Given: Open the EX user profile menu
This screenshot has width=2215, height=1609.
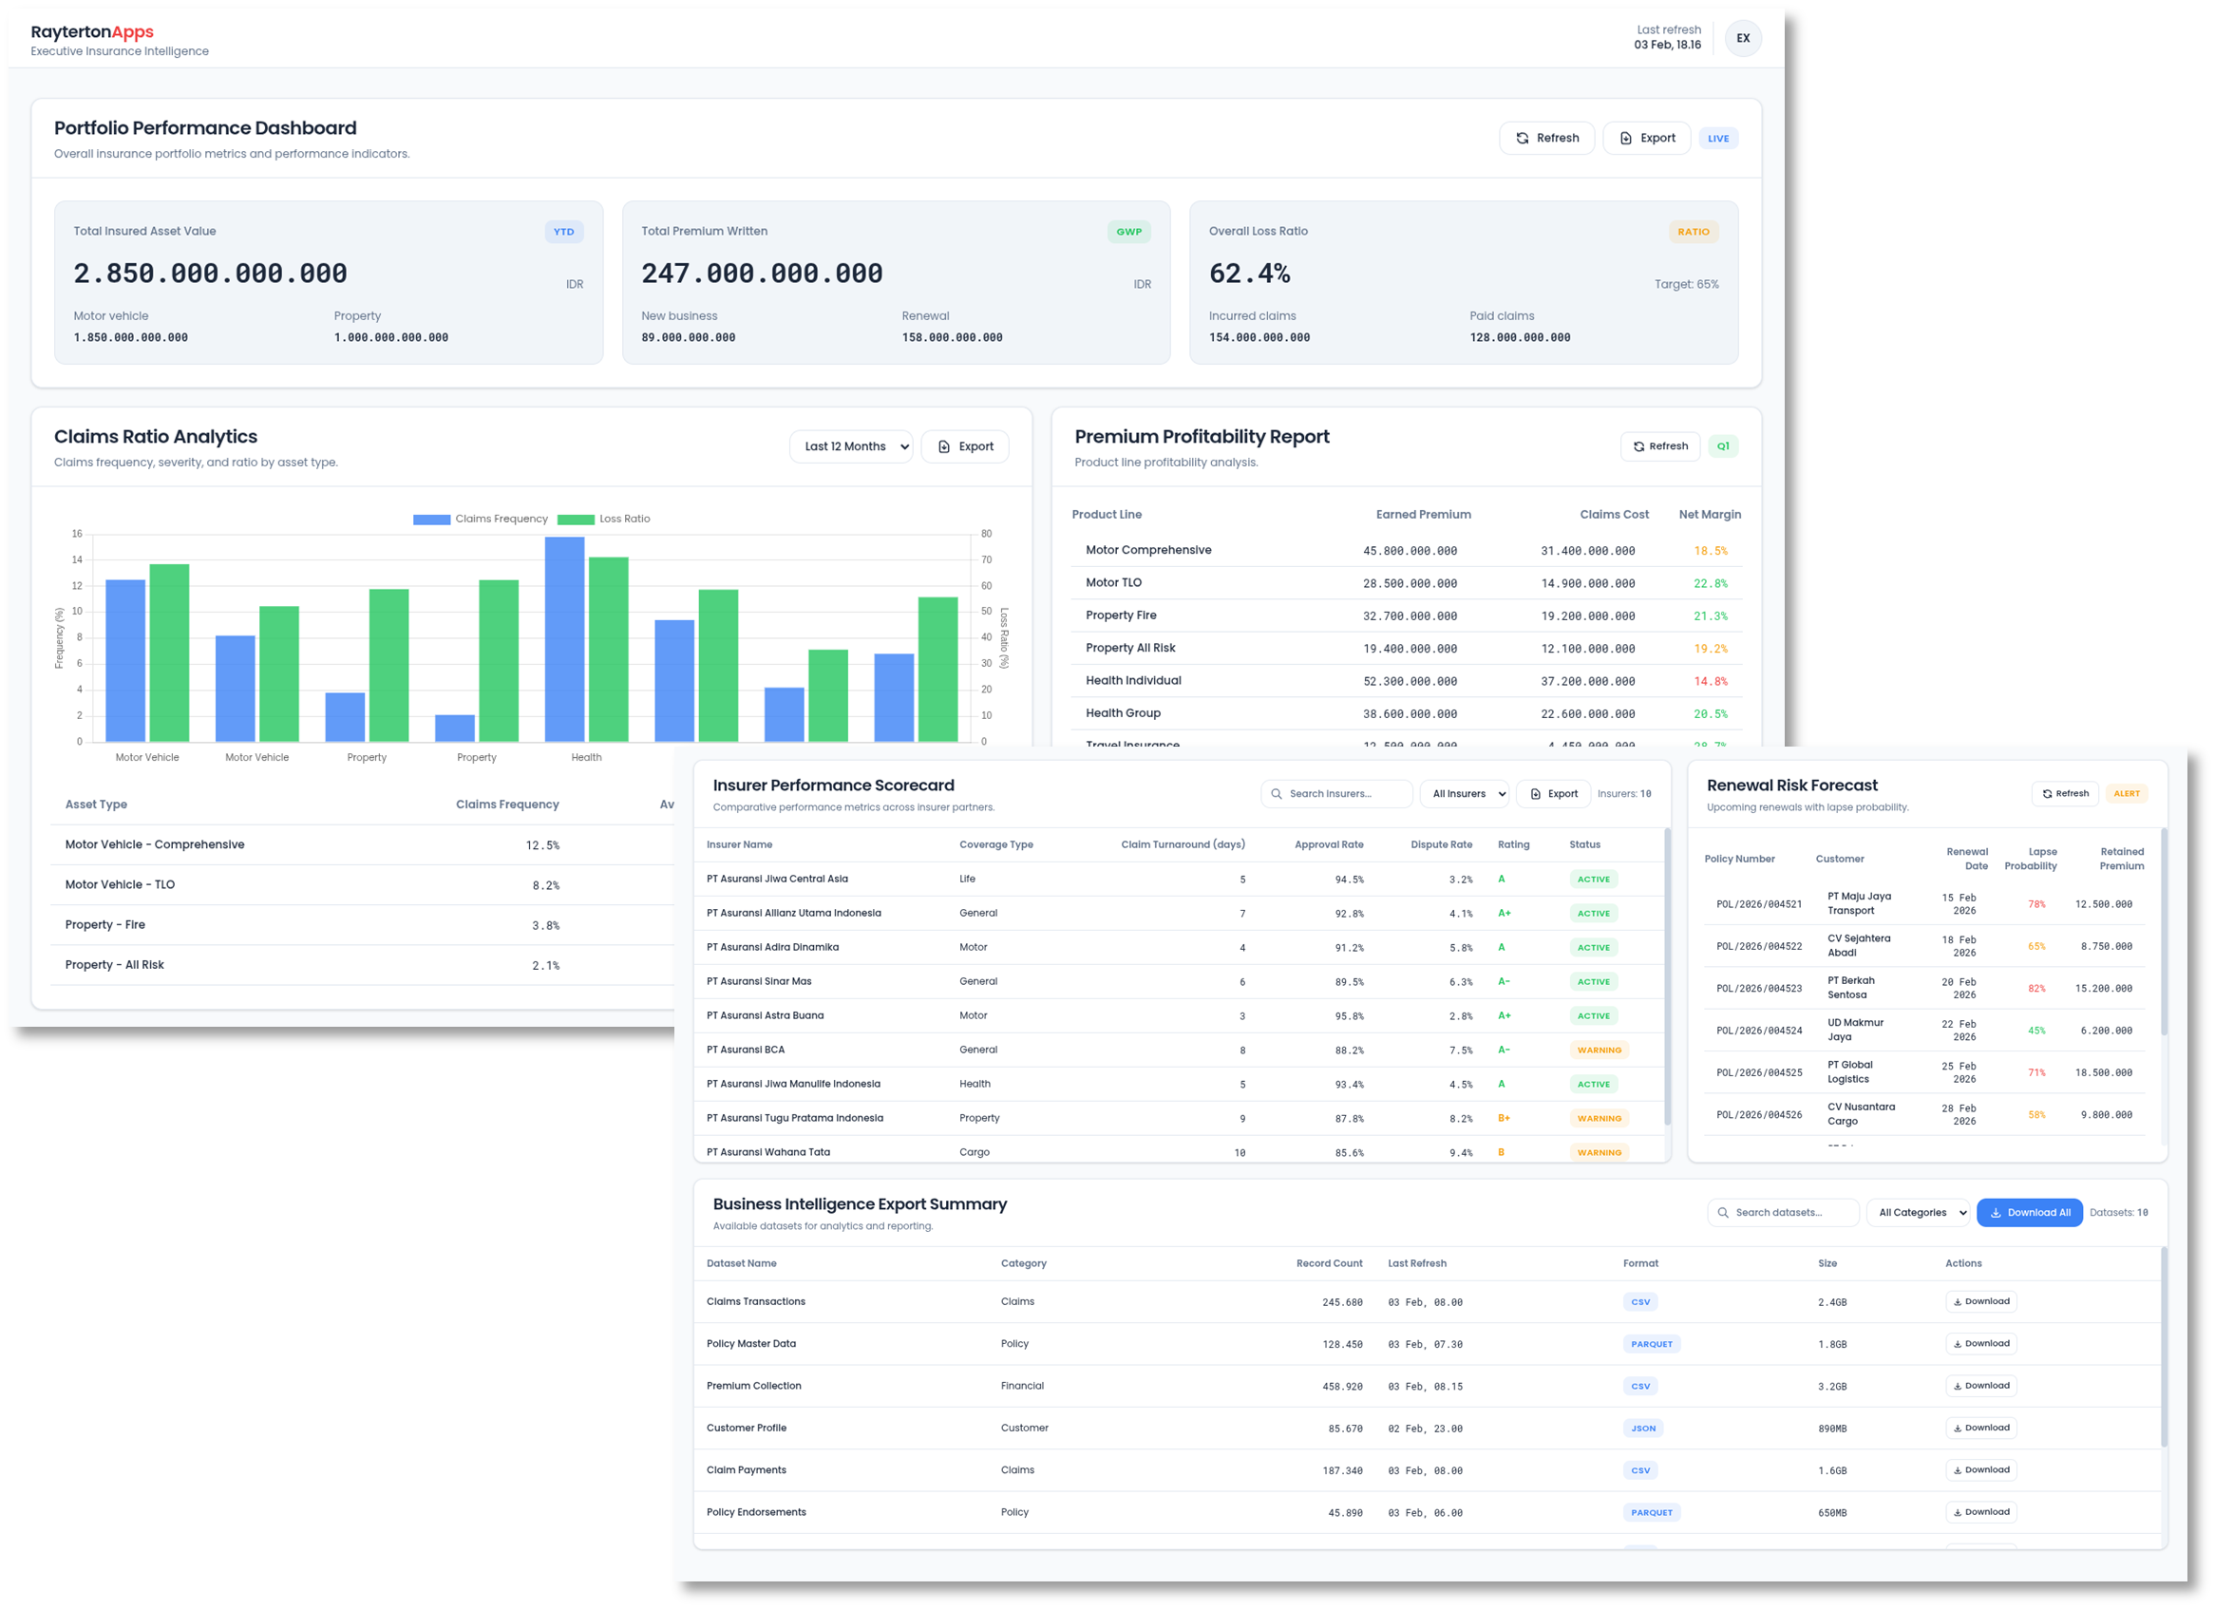Looking at the screenshot, I should 1744,38.
